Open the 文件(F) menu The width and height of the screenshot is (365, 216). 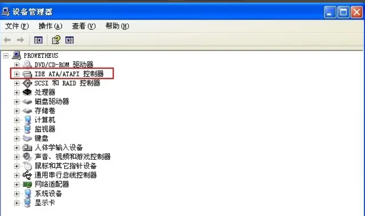point(17,26)
